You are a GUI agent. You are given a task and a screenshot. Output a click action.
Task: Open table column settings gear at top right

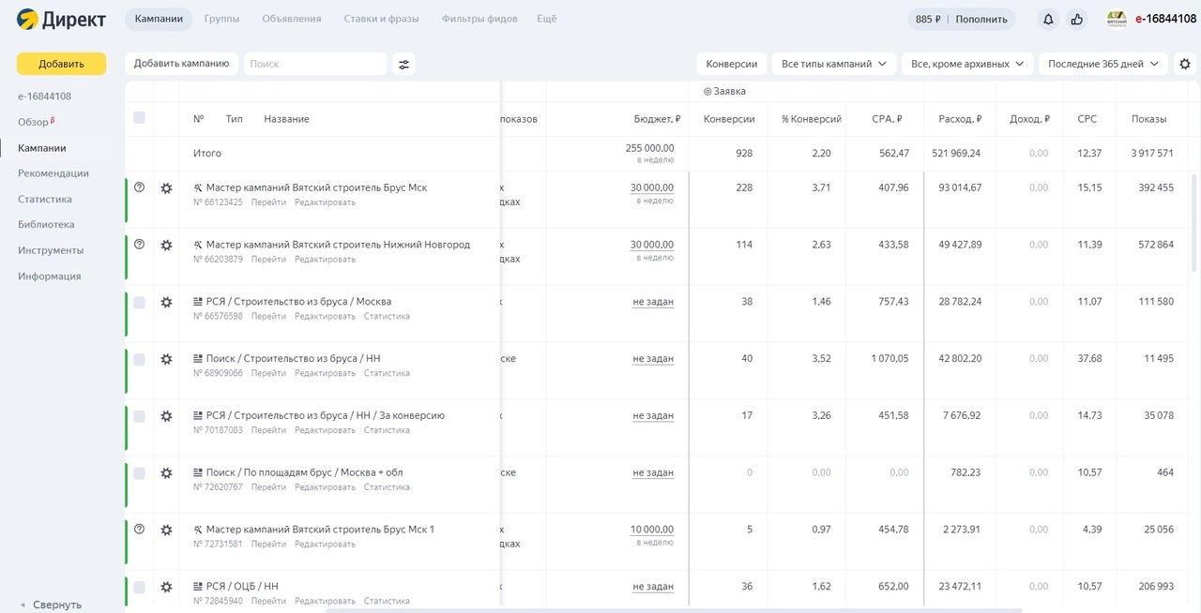tap(1185, 64)
